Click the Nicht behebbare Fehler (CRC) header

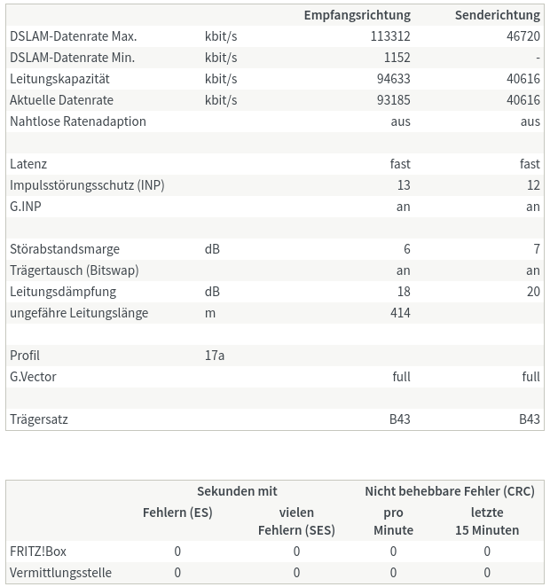(450, 490)
